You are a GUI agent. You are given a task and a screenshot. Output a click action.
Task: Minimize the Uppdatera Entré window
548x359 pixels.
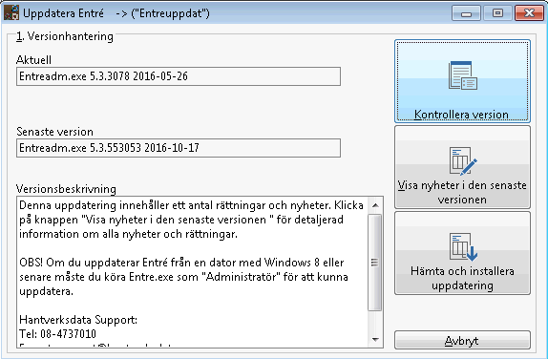(466, 13)
